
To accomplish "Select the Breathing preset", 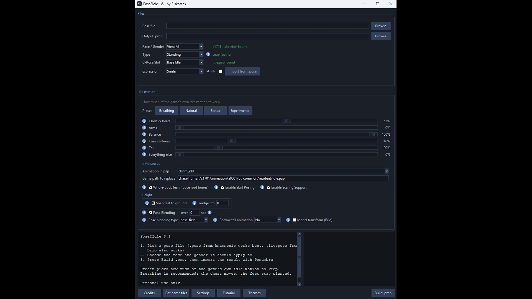I will 167,111.
